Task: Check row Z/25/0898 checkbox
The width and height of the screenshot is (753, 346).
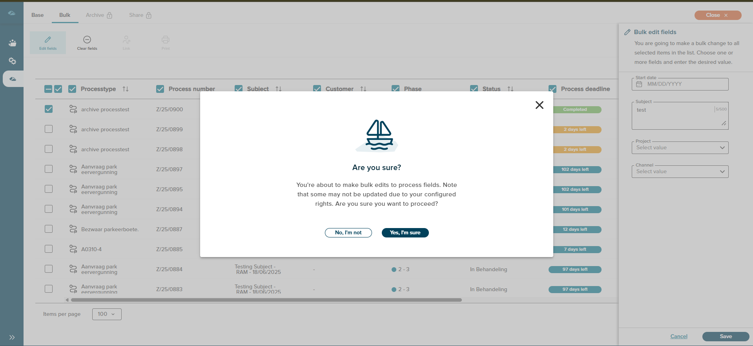Action: (49, 149)
